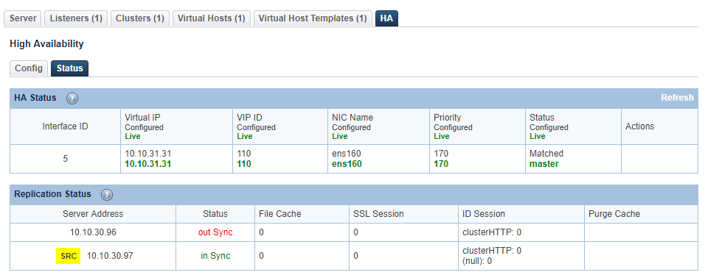Viewport: 705px width, 275px height.
Task: Refresh the HA Status table
Action: coord(677,98)
